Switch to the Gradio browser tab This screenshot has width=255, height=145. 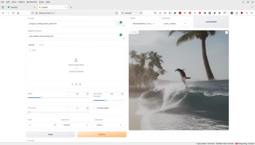[52, 7]
